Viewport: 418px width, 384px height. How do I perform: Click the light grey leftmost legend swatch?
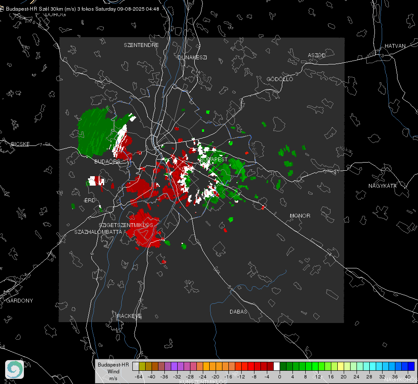(x=136, y=367)
